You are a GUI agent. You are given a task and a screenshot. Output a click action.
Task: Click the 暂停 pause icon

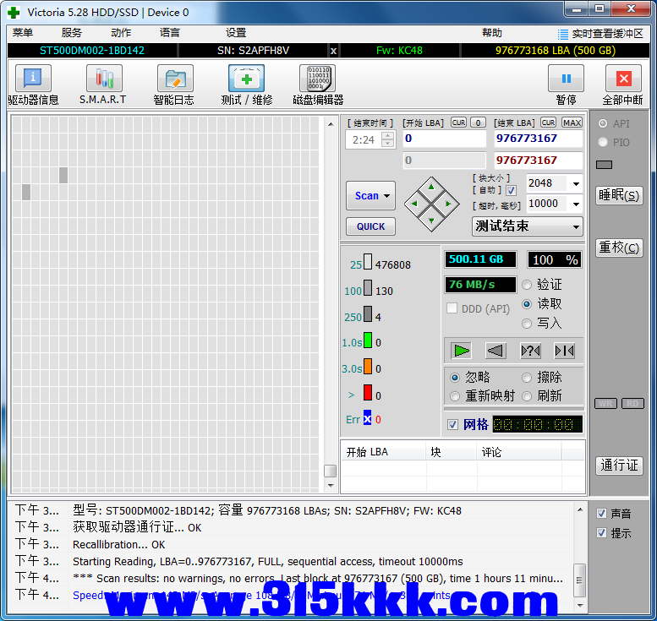566,79
